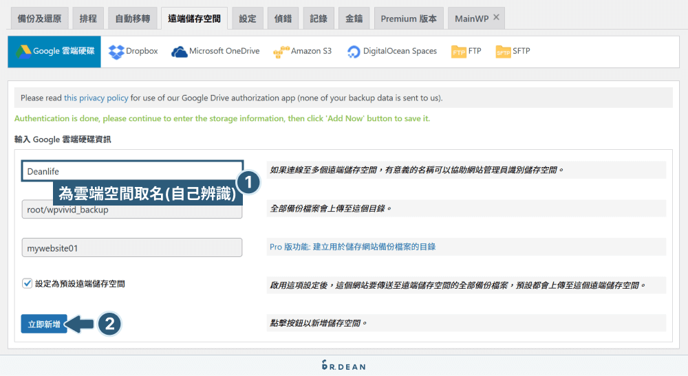Select Google 雲端硬碟 storage label
Image resolution: width=688 pixels, height=376 pixels.
point(63,51)
